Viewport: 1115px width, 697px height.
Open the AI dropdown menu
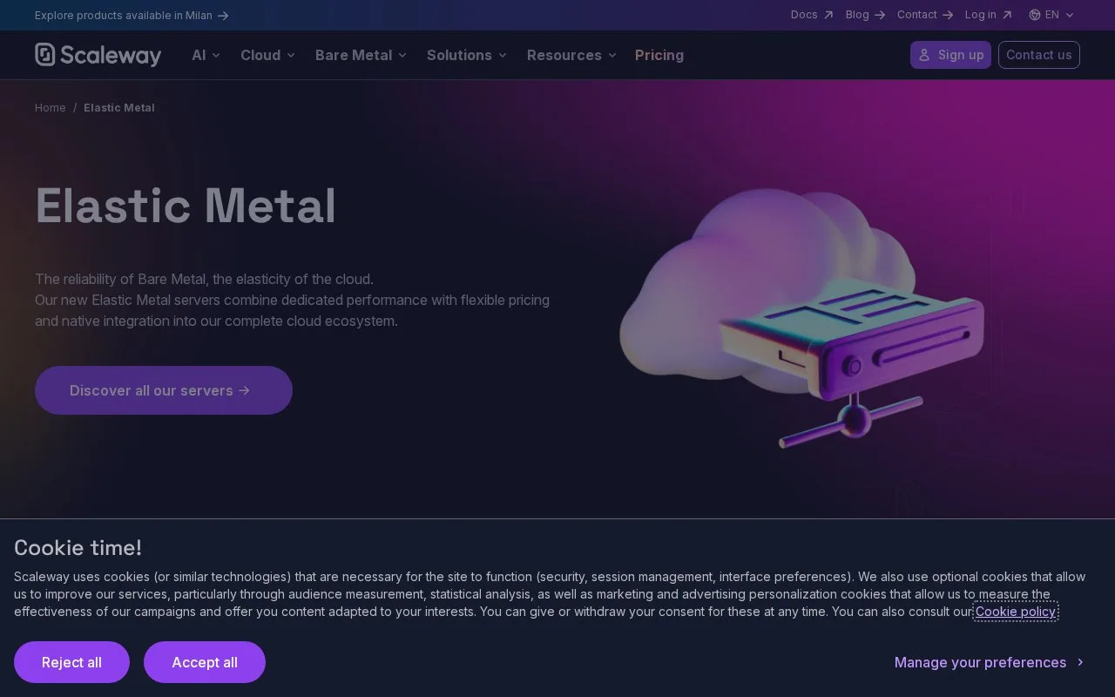(206, 55)
